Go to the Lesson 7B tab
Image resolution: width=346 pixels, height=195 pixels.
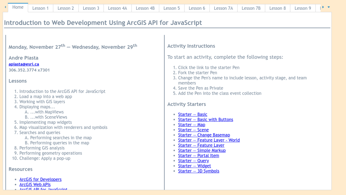pyautogui.click(x=251, y=8)
